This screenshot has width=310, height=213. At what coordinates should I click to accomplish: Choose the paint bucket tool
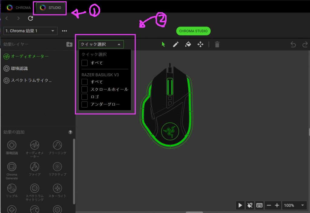188,44
